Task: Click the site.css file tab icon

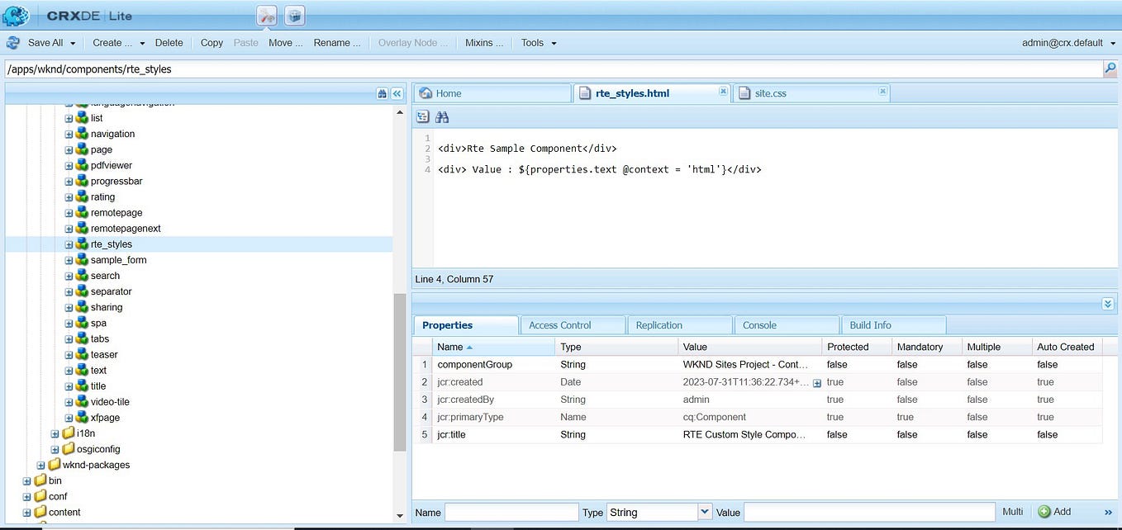Action: click(x=744, y=93)
